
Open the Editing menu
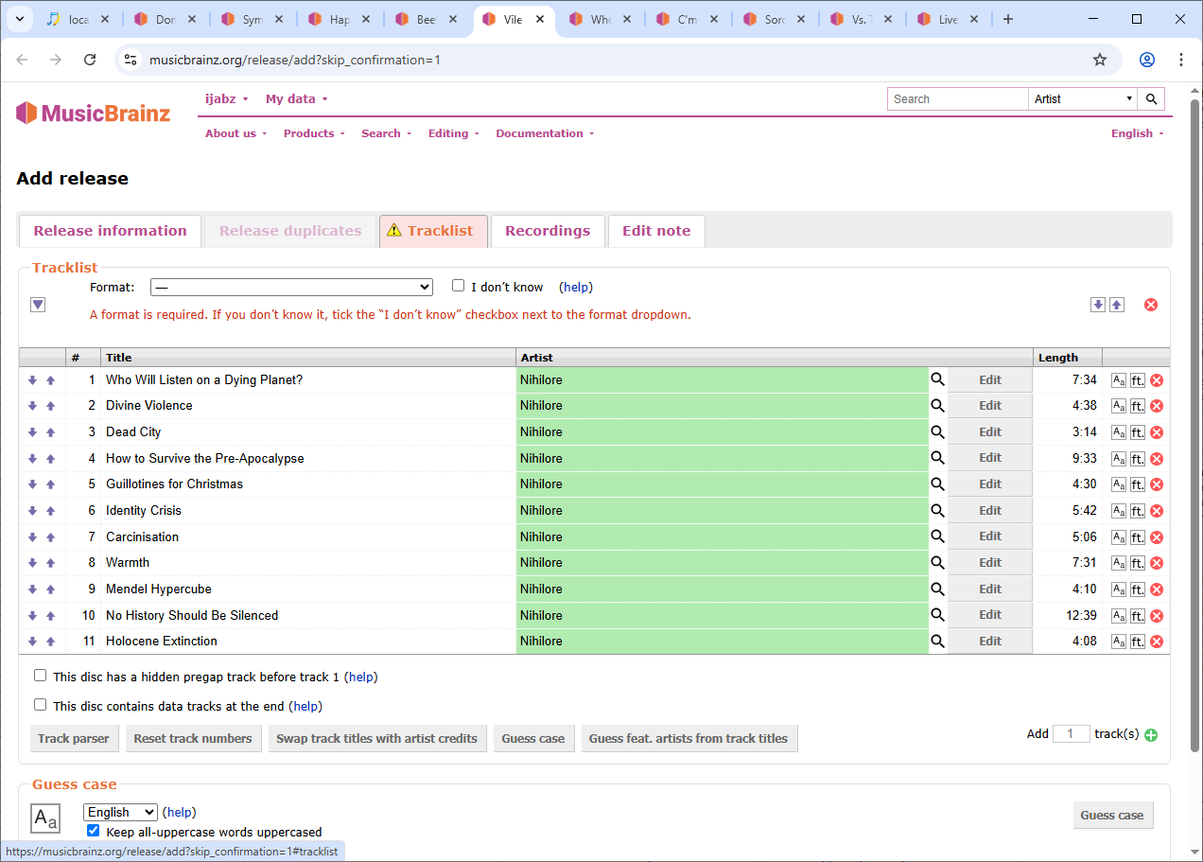(x=454, y=133)
